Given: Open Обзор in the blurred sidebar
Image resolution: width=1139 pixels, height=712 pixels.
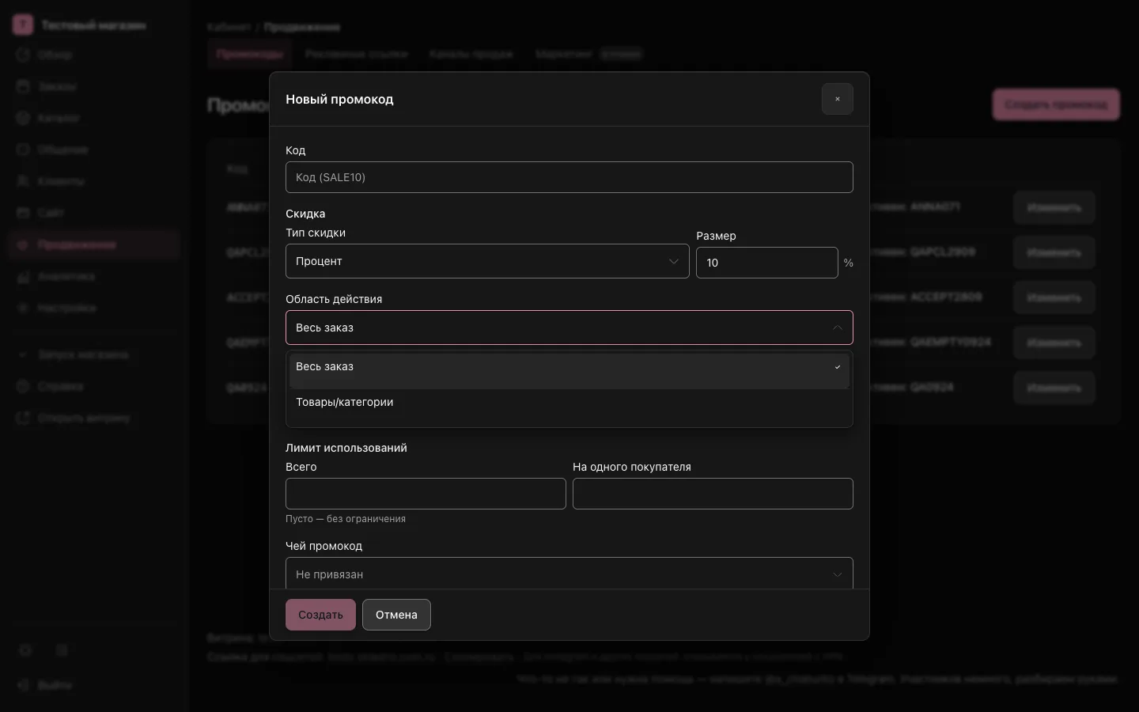Looking at the screenshot, I should click(x=94, y=55).
